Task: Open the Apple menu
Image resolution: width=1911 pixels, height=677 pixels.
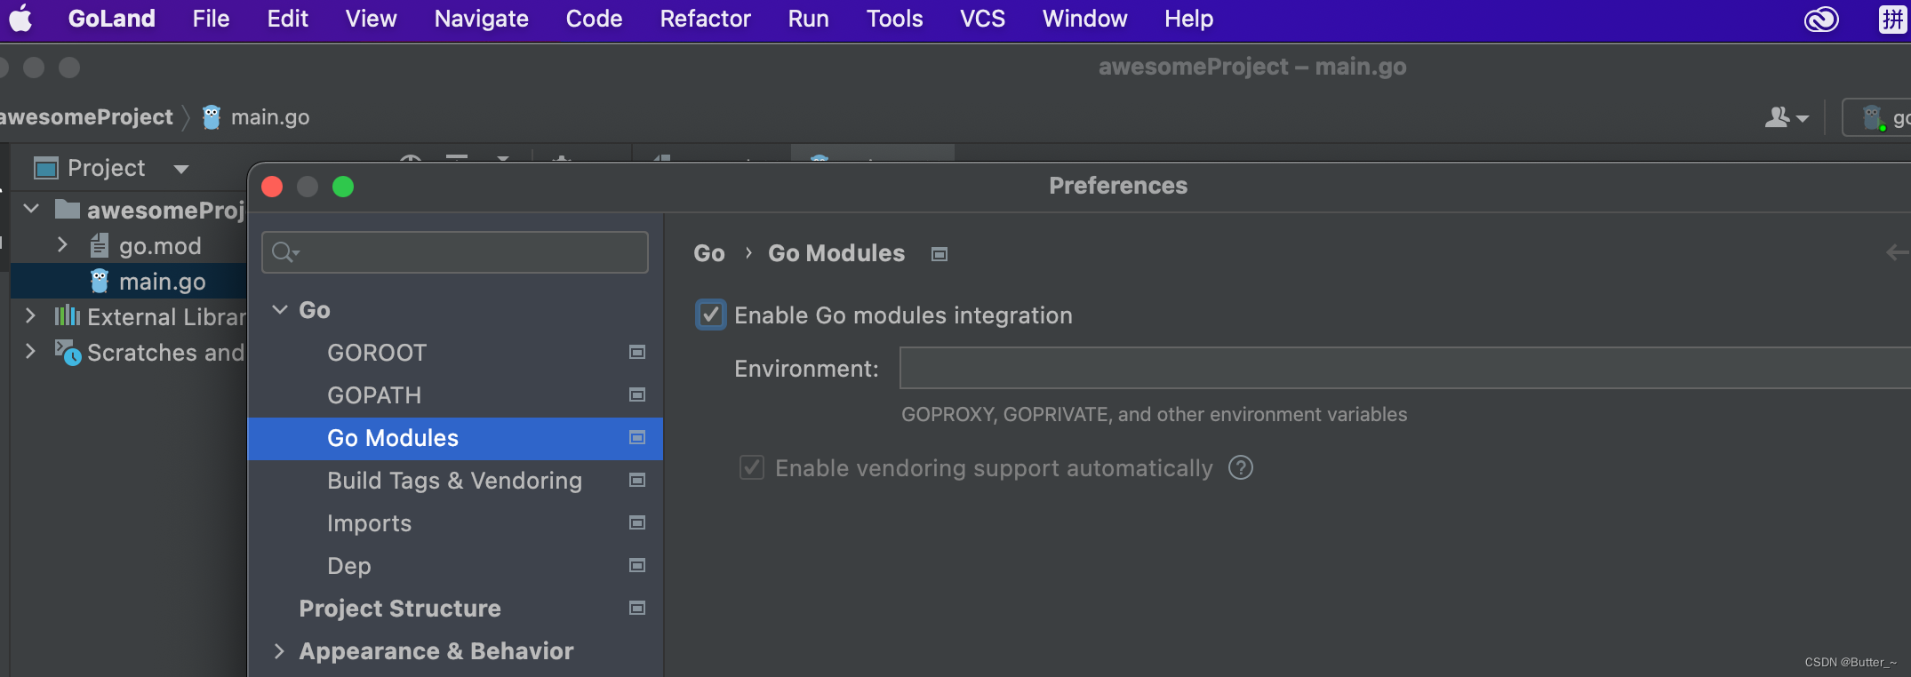Action: (x=20, y=19)
